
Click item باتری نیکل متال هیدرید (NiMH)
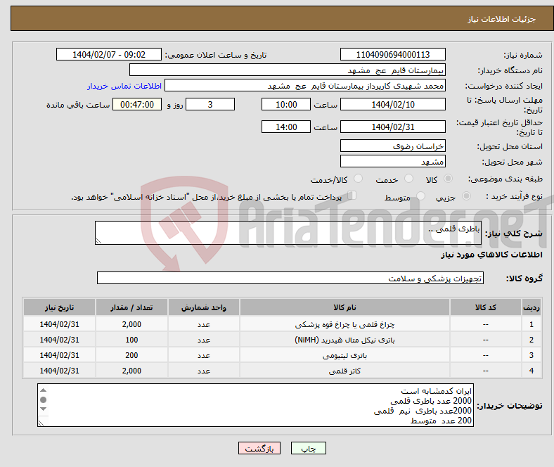click(344, 340)
